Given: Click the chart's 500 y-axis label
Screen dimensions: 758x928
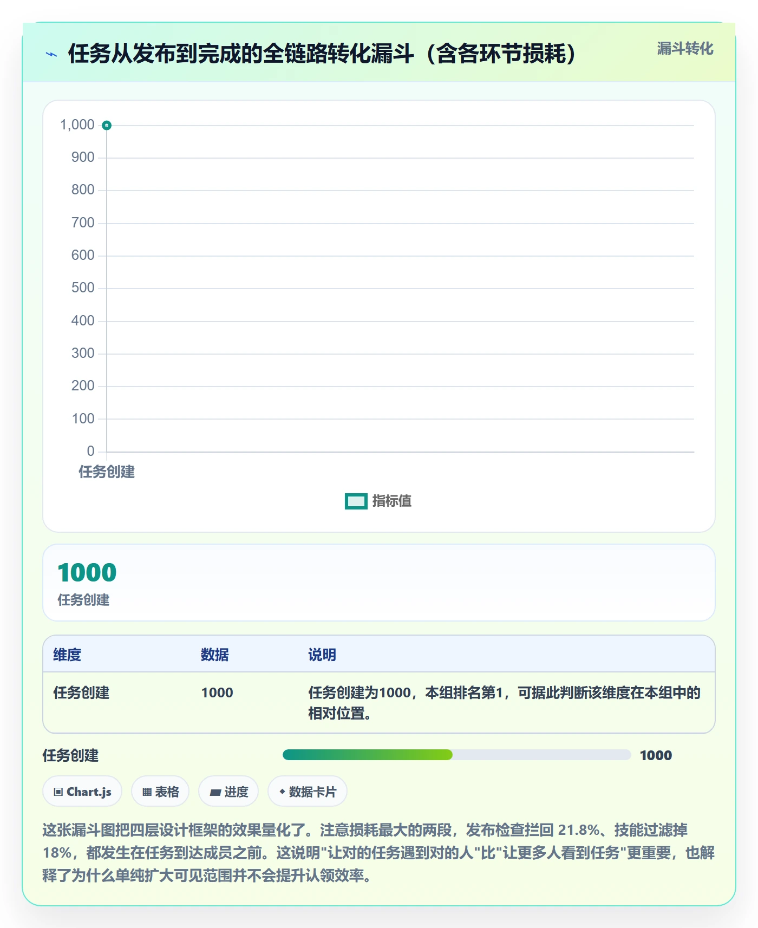Looking at the screenshot, I should (x=83, y=288).
